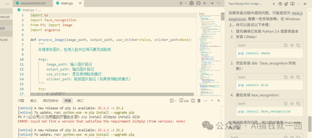This screenshot has height=138, width=312.
Task: Maximize terminal panel with chevron up
Action: point(212,101)
